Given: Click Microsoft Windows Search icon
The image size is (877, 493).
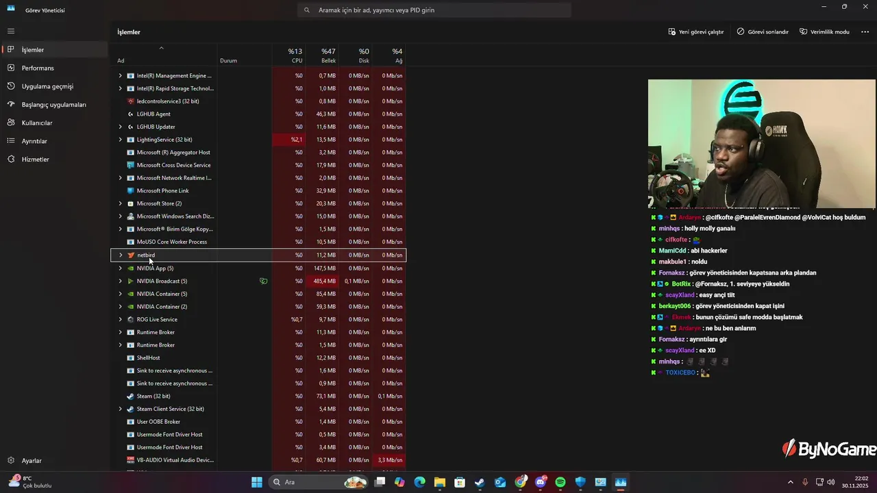Looking at the screenshot, I should click(x=131, y=216).
